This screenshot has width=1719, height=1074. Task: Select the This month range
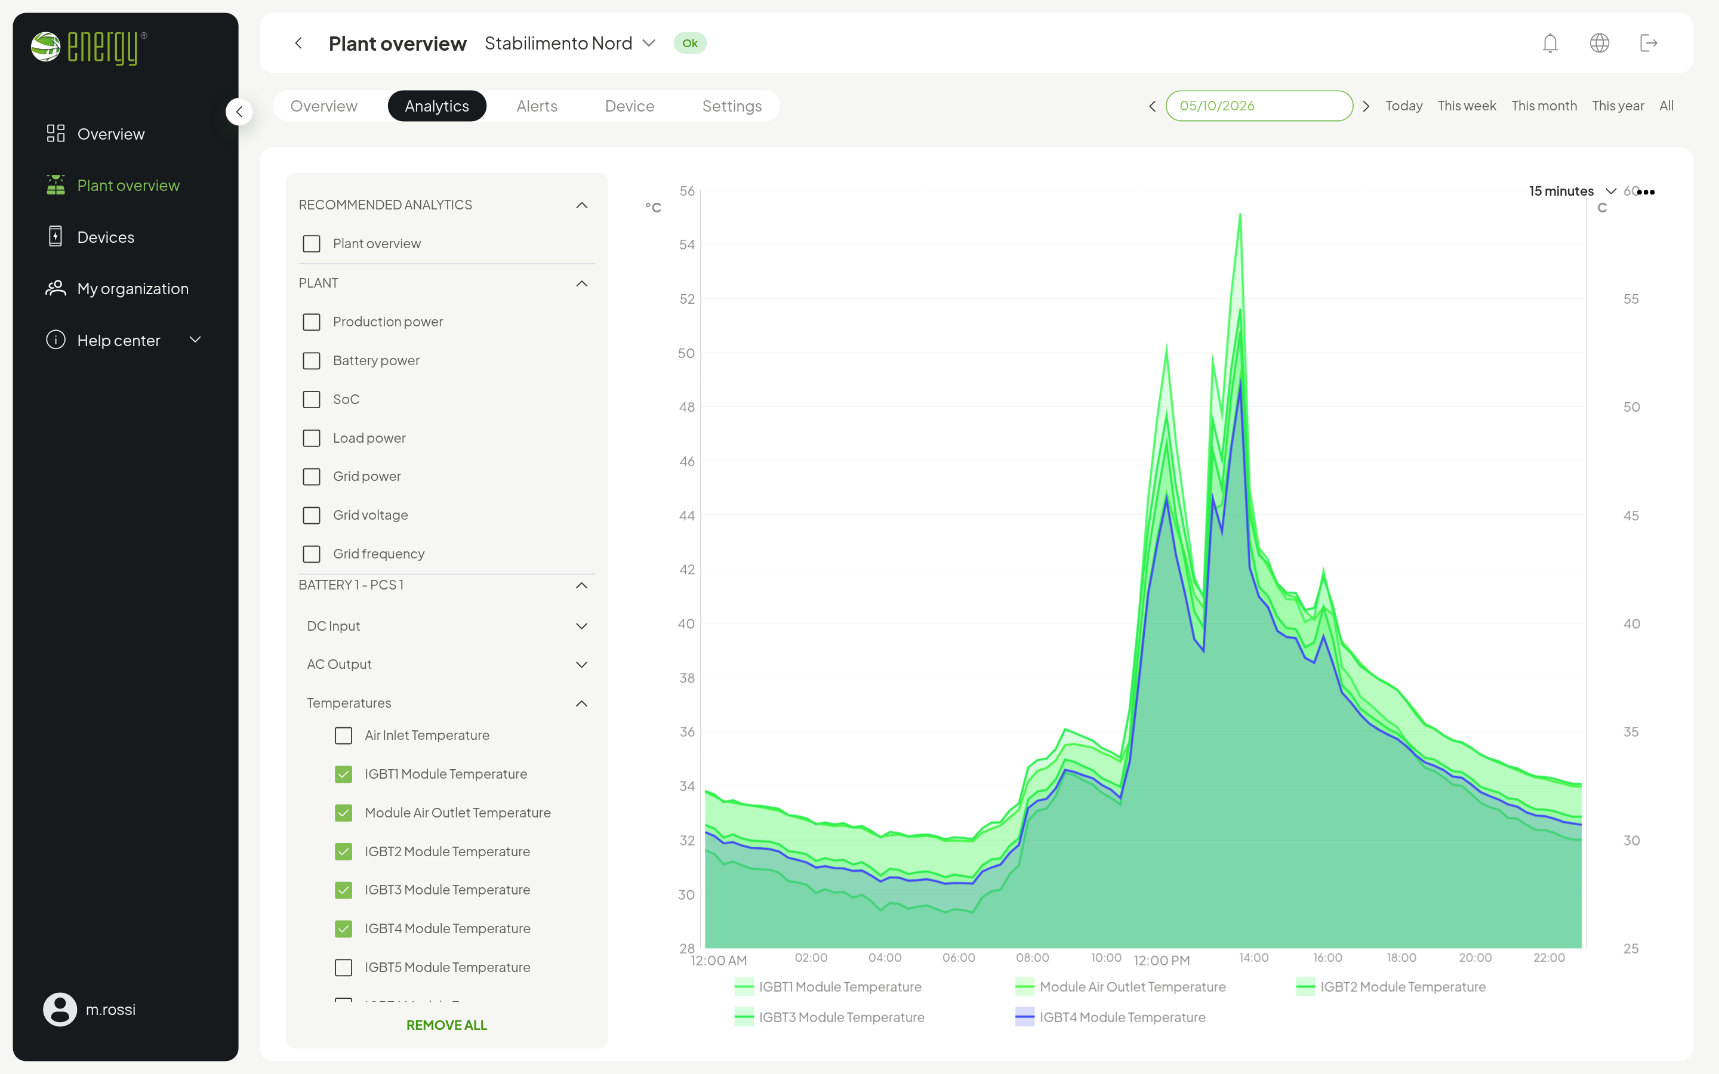point(1544,106)
